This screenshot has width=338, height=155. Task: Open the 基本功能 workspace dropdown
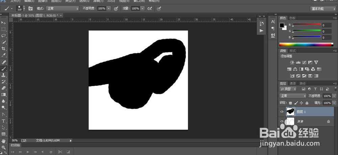tap(323, 9)
